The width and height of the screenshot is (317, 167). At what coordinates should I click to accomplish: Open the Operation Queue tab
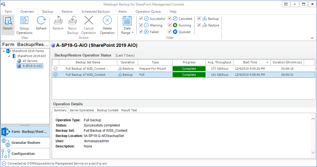148,12
